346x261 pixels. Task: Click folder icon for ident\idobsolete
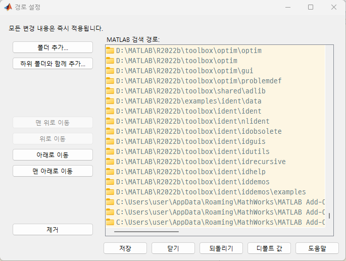pos(110,131)
